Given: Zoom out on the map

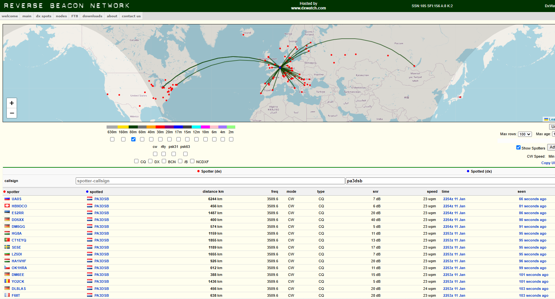Looking at the screenshot, I should click(x=12, y=113).
